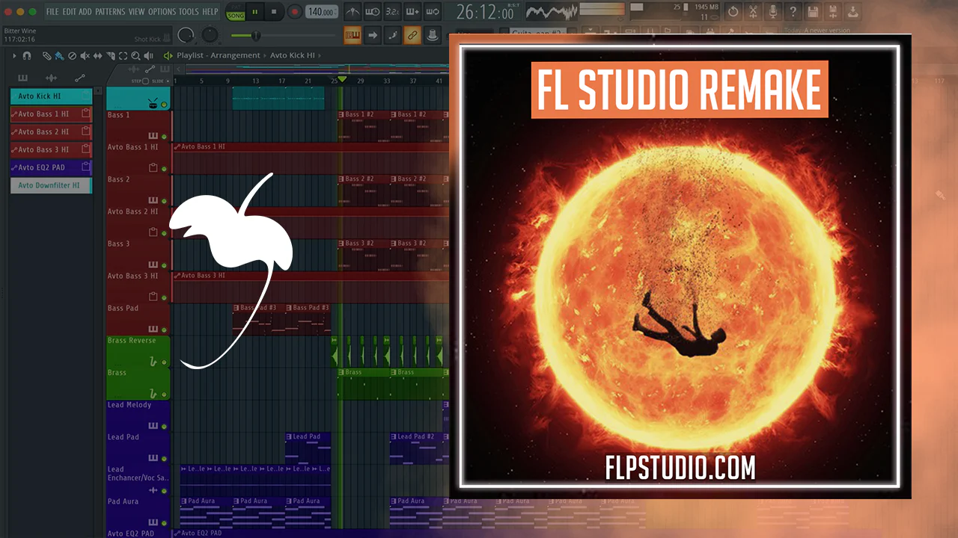This screenshot has width=958, height=538.
Task: Open the FILE menu
Action: click(x=52, y=12)
